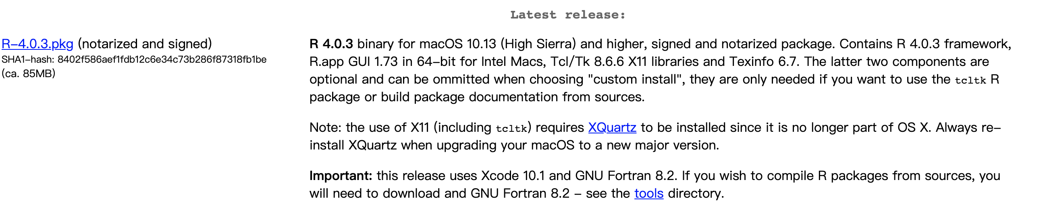The image size is (1043, 221).
Task: Click monospace "tcltk" inside the Note parentheses
Action: tap(511, 129)
